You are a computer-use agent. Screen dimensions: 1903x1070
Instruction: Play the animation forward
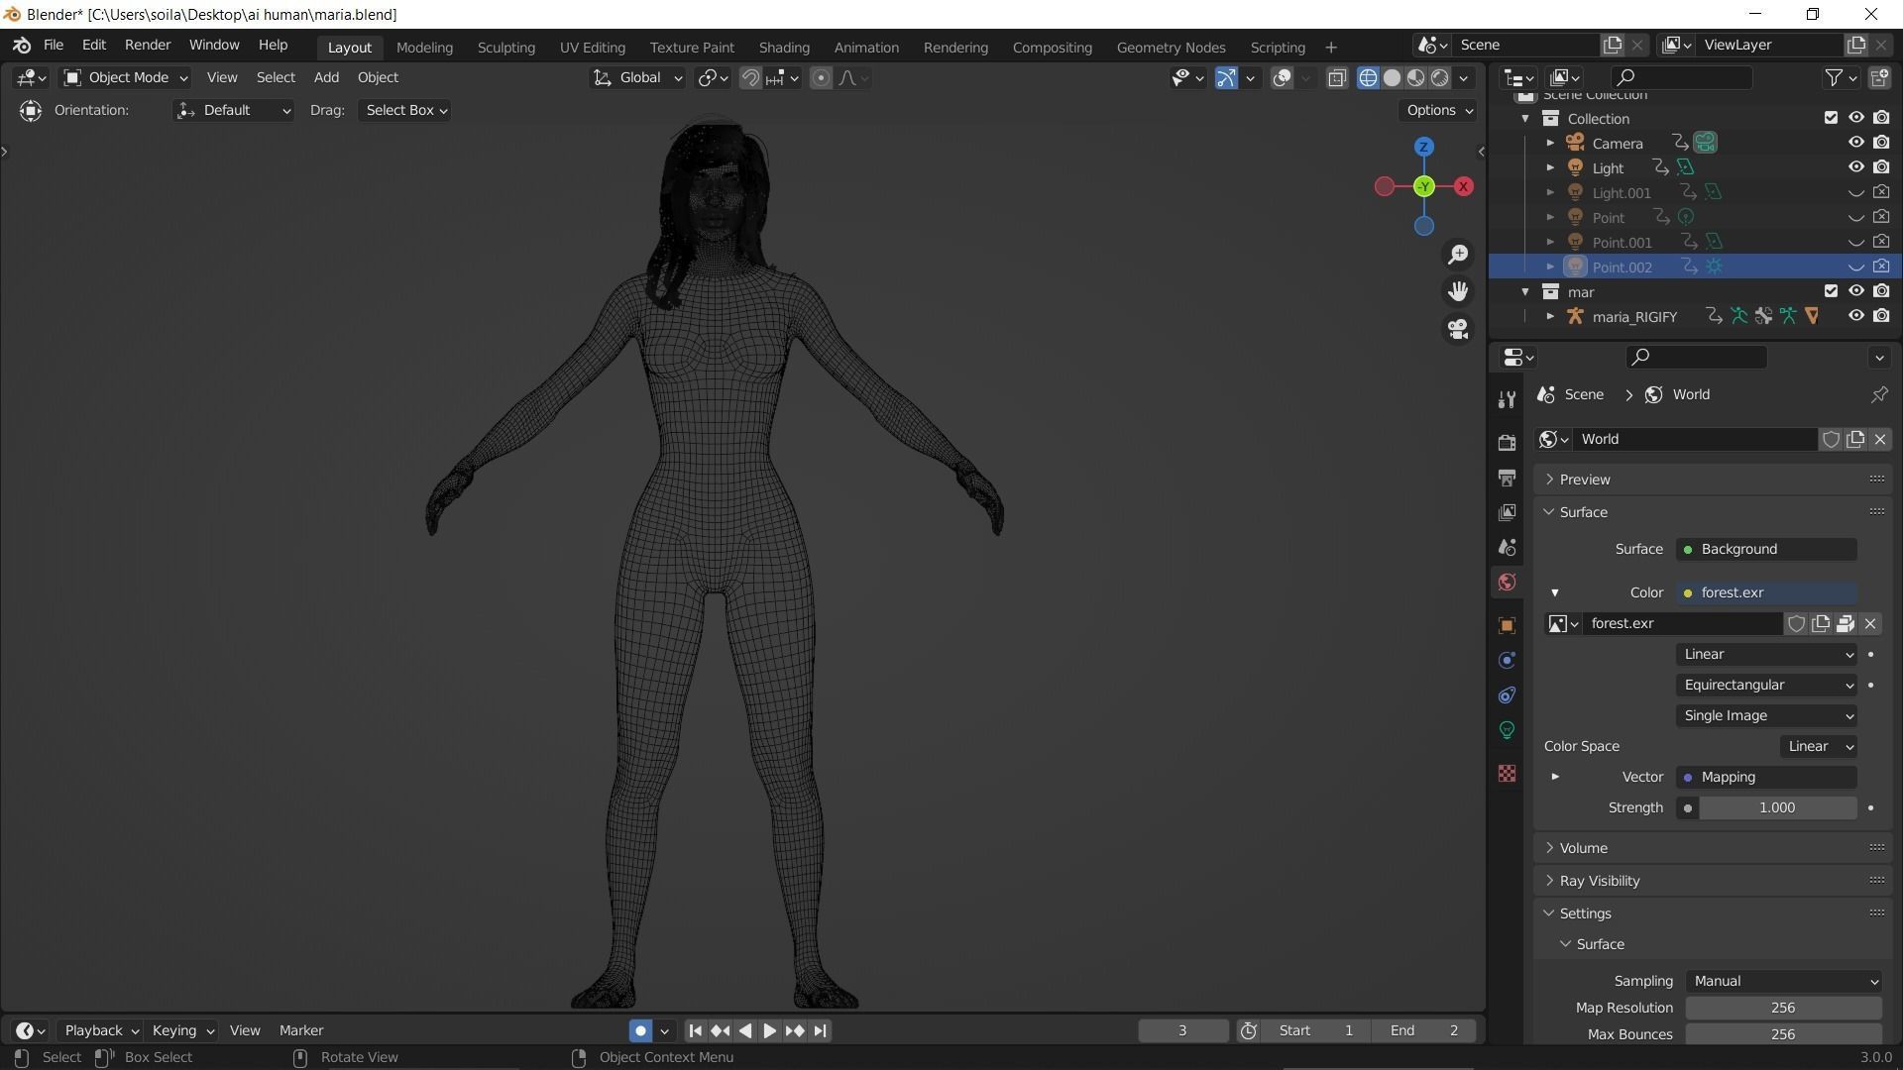(x=769, y=1030)
